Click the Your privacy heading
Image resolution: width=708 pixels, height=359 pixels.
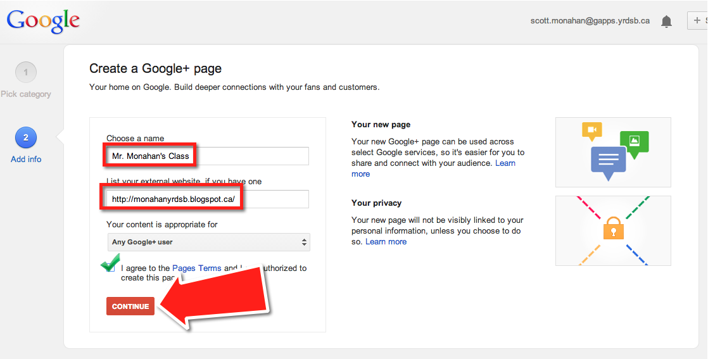(x=377, y=203)
